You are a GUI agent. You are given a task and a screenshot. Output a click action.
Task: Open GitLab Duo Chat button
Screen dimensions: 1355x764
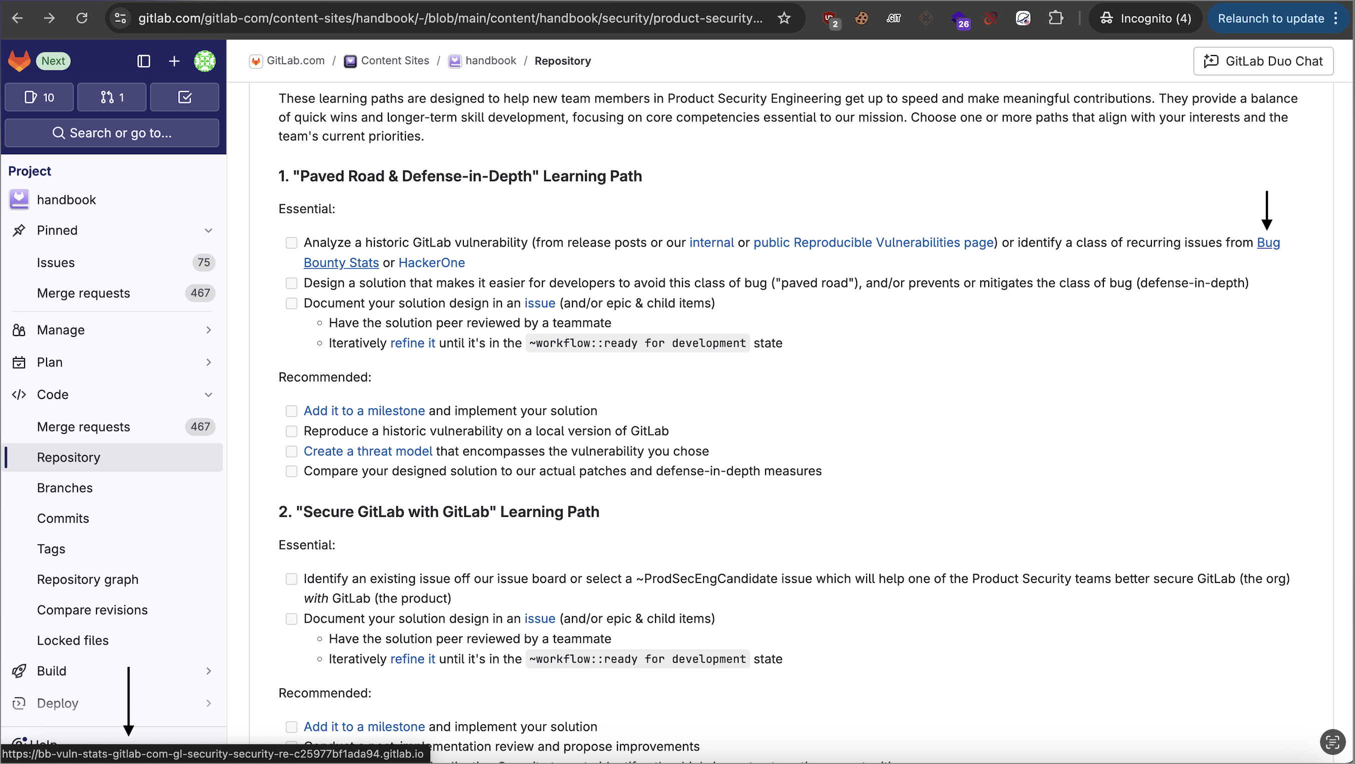pos(1263,61)
